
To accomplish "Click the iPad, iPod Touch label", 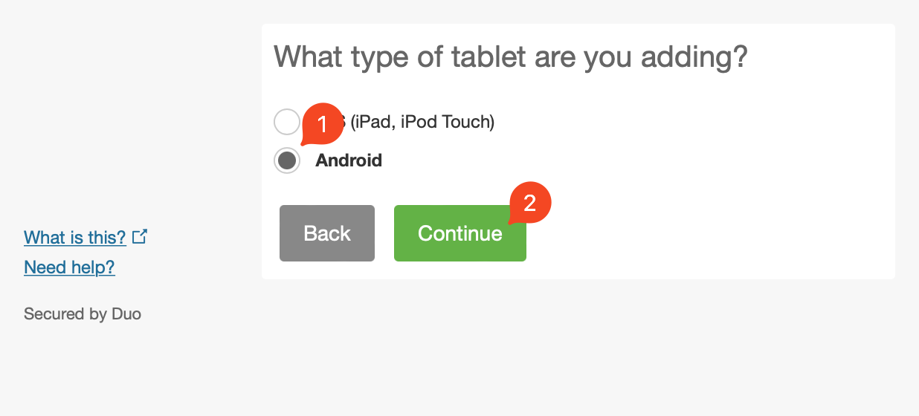I will 422,121.
